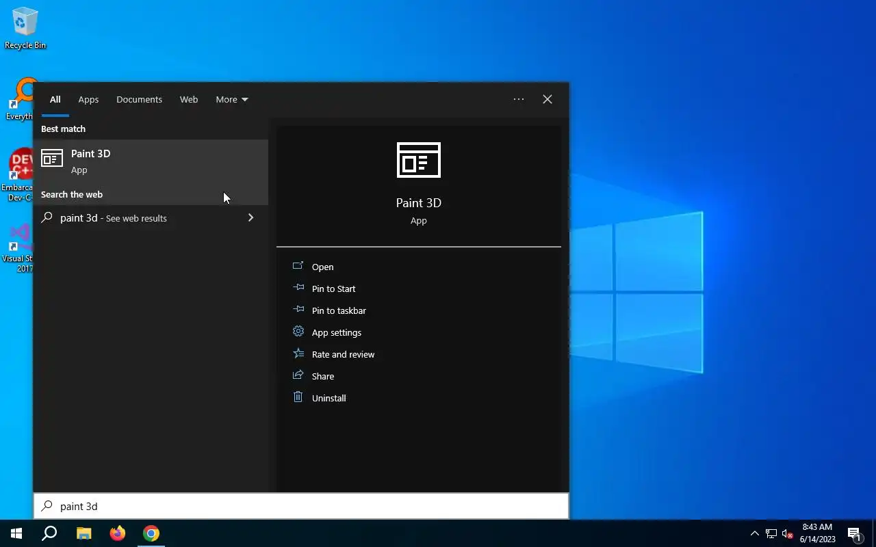Choose Rate and review
Viewport: 876px width, 547px height.
point(343,354)
